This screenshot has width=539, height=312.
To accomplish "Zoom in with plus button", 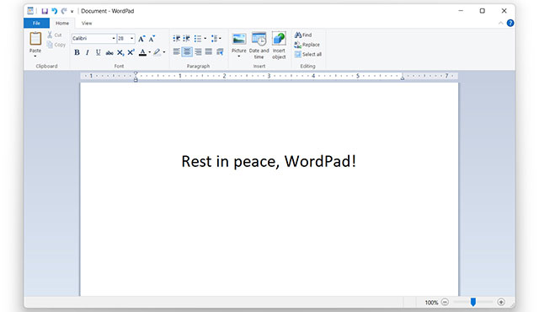I will (x=501, y=302).
